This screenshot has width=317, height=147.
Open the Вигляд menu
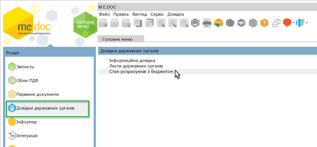[140, 14]
